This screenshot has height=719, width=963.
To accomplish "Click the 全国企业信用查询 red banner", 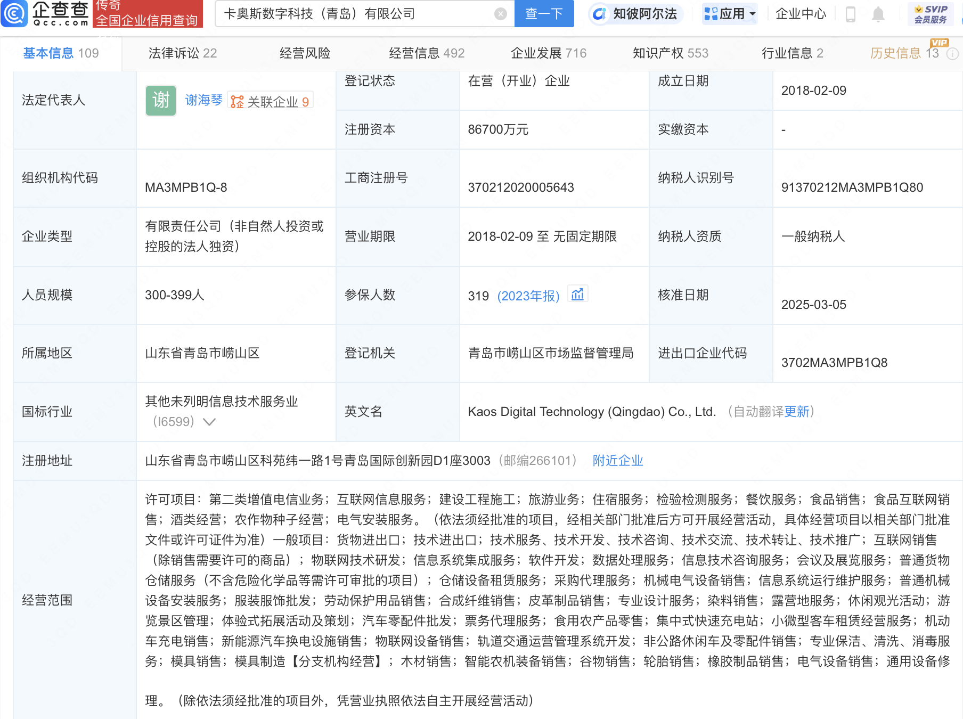I will pos(148,14).
